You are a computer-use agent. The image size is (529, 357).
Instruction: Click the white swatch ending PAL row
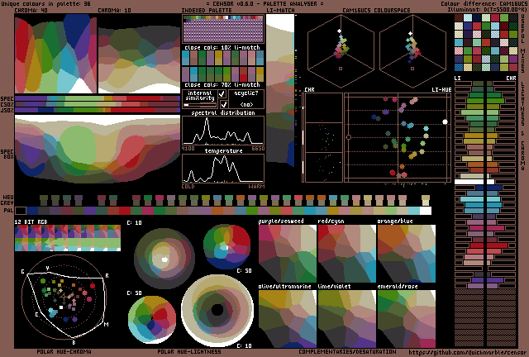[x=426, y=211]
